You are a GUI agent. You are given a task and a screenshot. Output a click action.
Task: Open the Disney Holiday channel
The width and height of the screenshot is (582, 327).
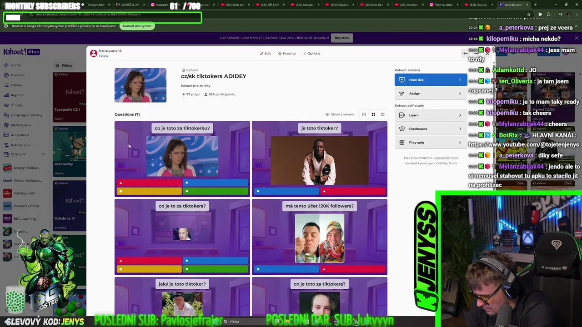[22, 168]
